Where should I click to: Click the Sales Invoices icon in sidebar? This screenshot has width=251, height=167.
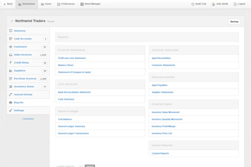point(10,55)
